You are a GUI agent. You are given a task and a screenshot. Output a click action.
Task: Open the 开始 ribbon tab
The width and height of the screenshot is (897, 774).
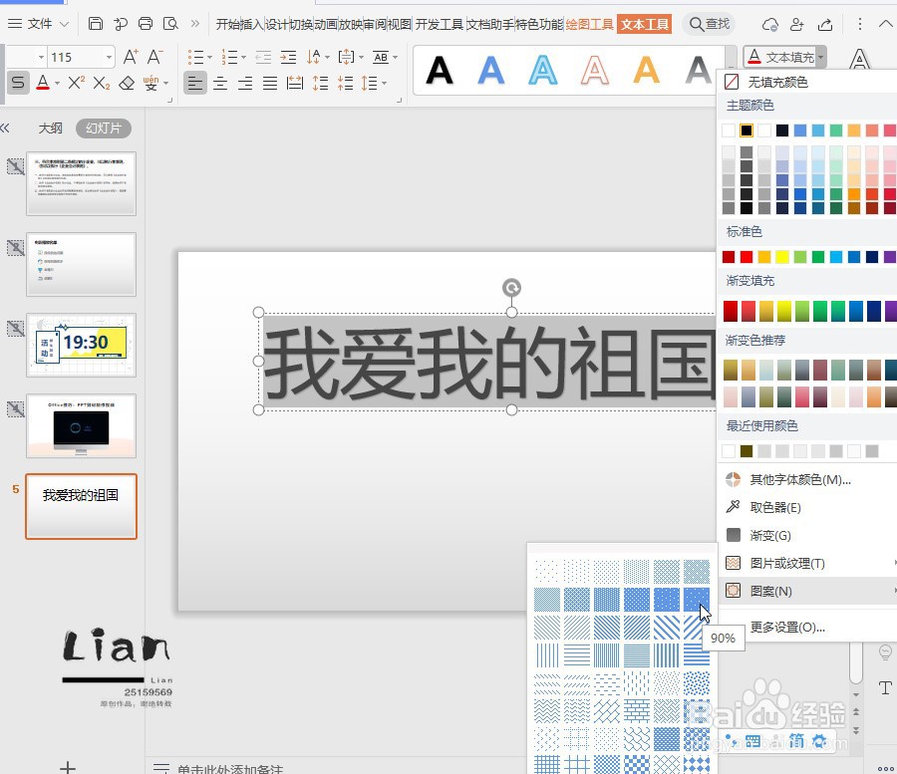coord(227,24)
